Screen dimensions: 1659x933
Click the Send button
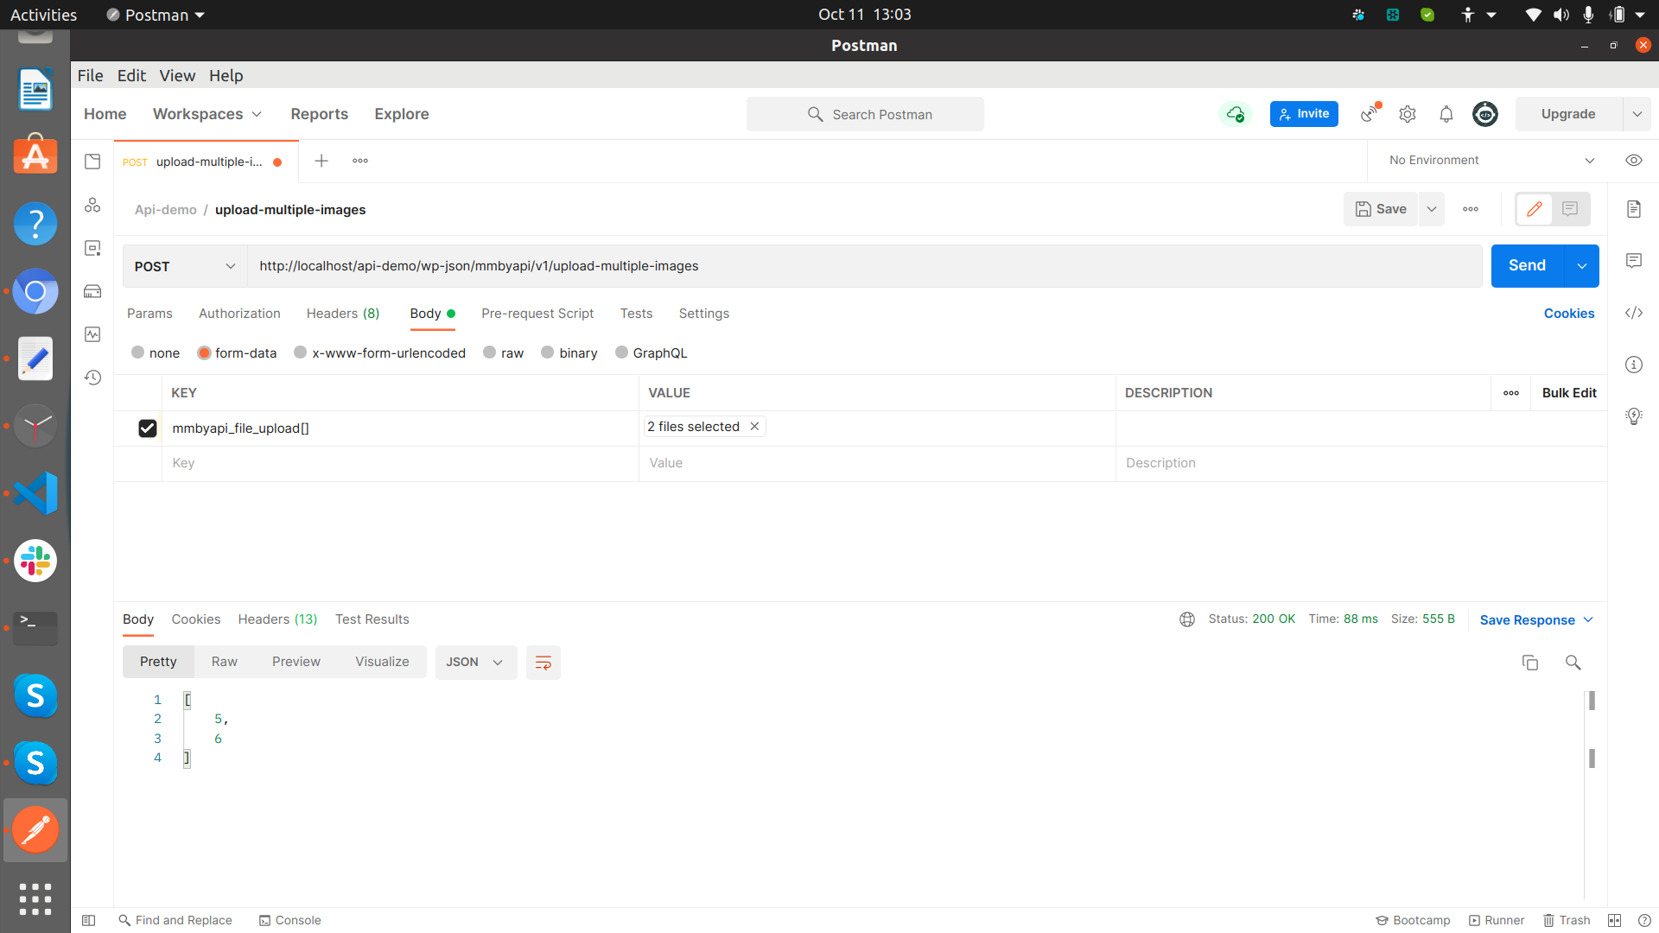tap(1527, 266)
